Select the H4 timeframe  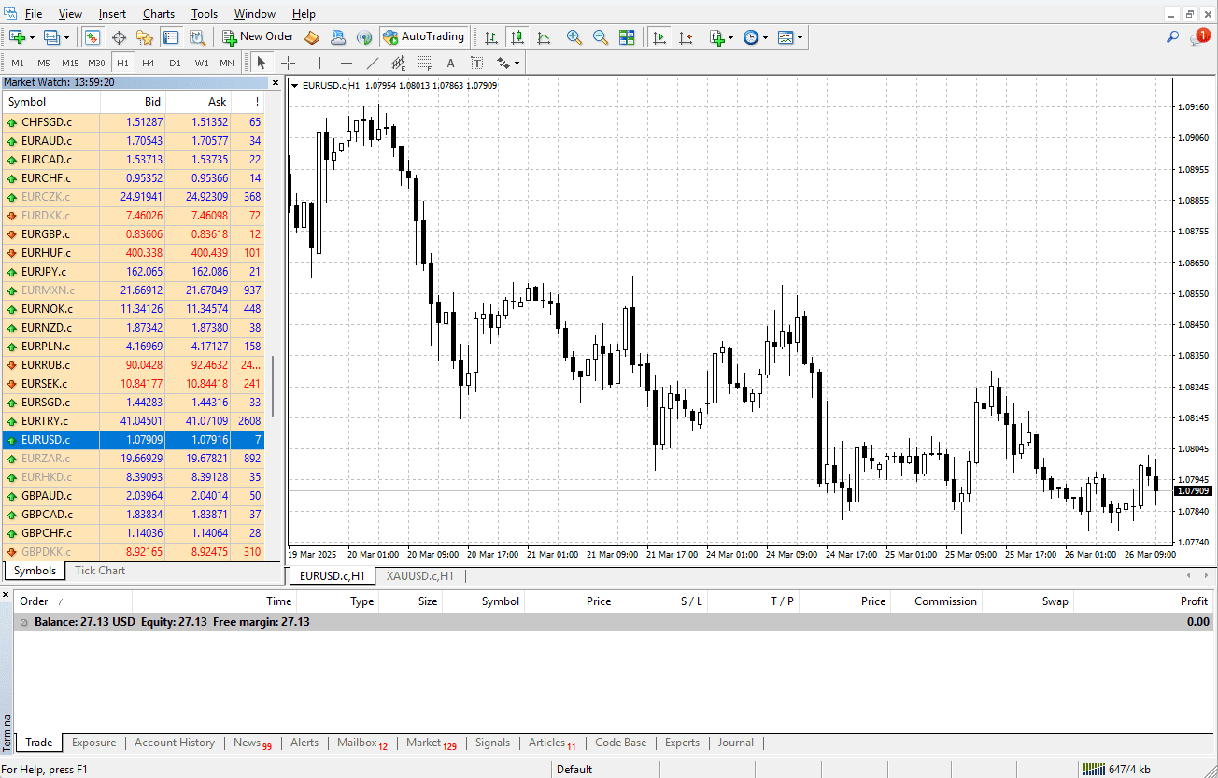tap(149, 64)
